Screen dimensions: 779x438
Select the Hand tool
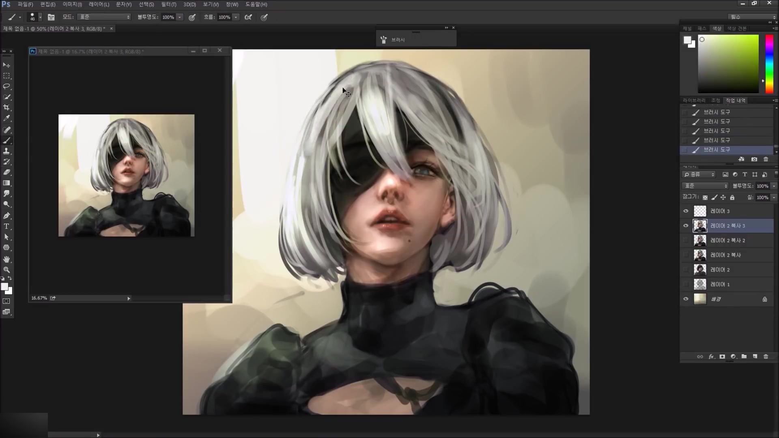click(x=6, y=259)
